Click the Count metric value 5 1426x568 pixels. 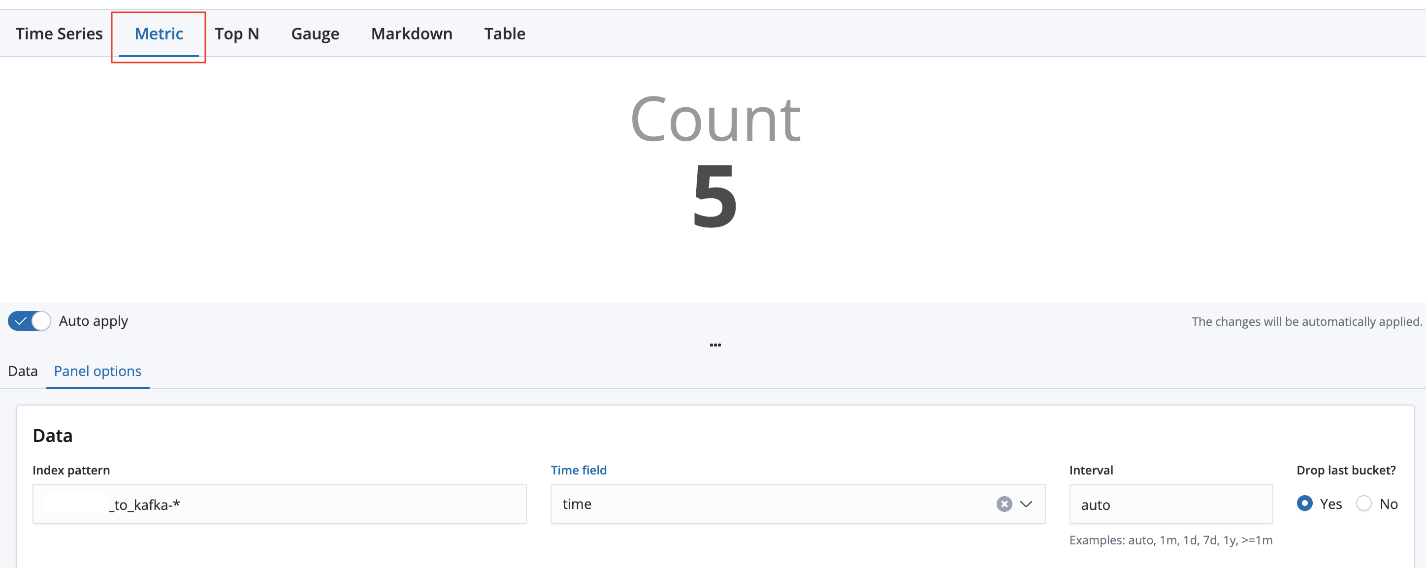click(x=714, y=196)
